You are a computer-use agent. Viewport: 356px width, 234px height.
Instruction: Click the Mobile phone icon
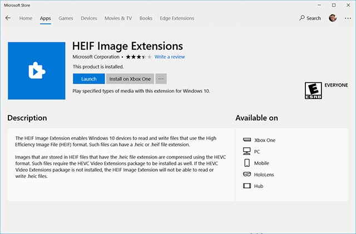(247, 163)
